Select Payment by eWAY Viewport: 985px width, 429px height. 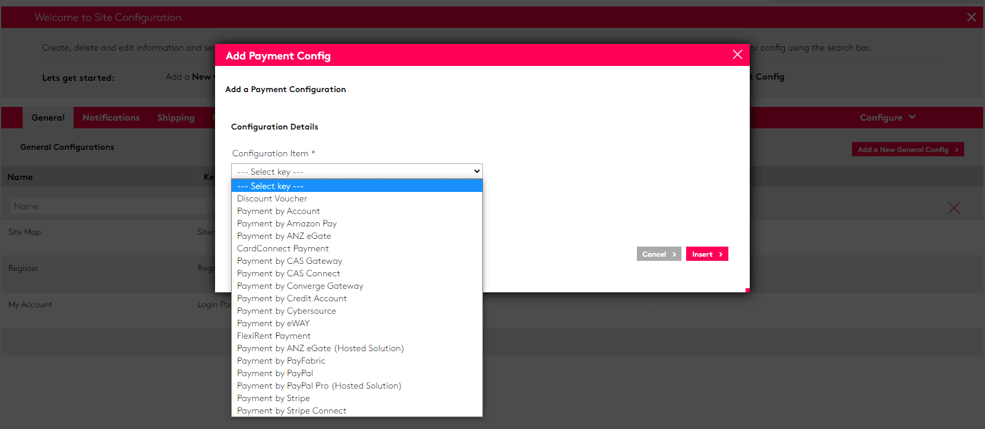click(356, 323)
